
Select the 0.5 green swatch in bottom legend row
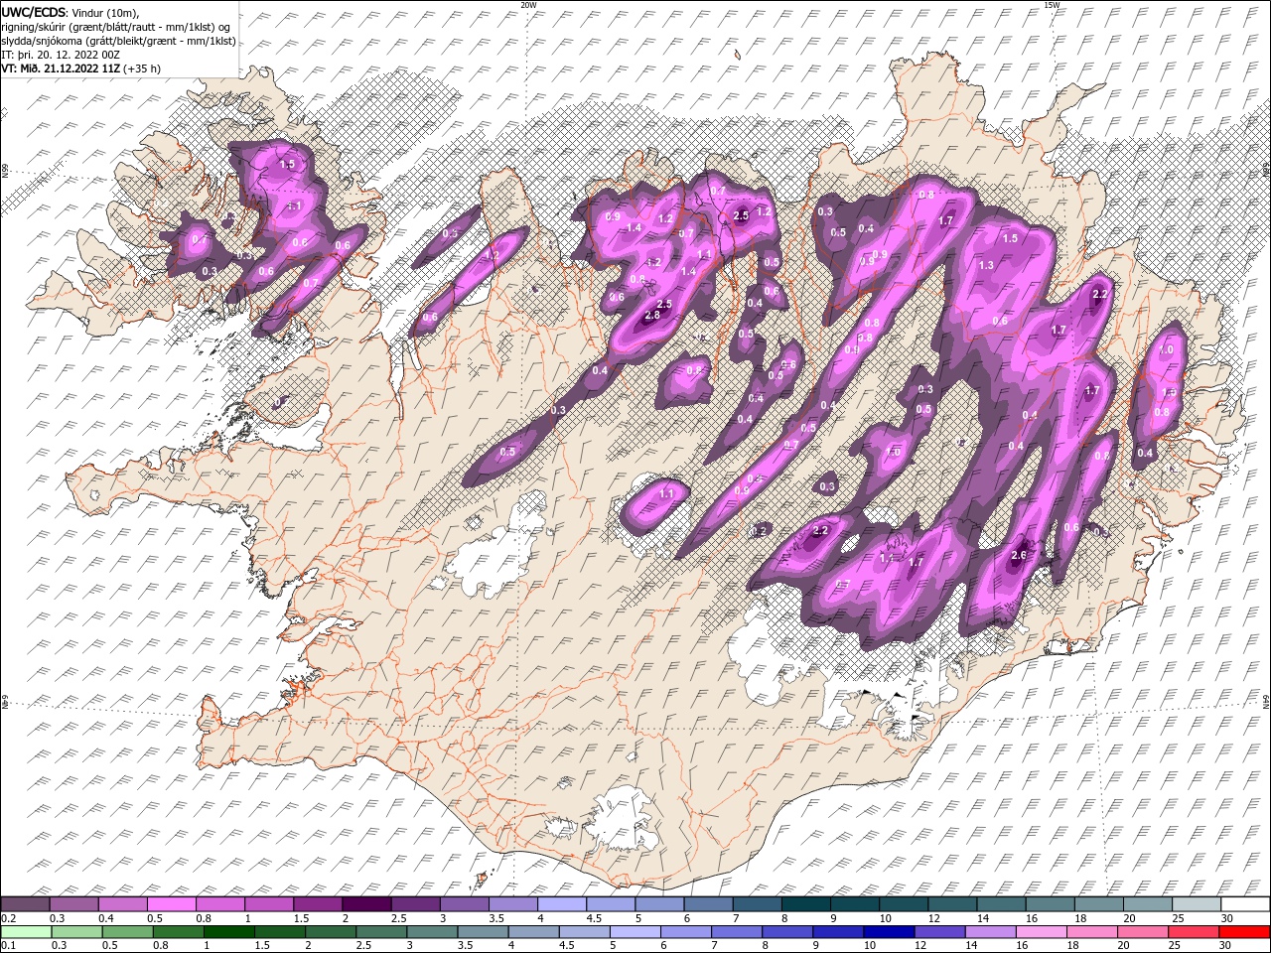click(127, 931)
